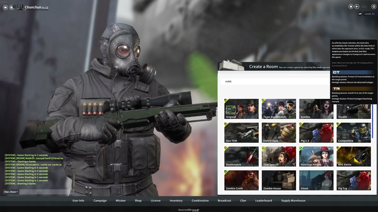
Task: Click chat line 'Virexcadros : cache var cache ac'
Action: (33, 165)
